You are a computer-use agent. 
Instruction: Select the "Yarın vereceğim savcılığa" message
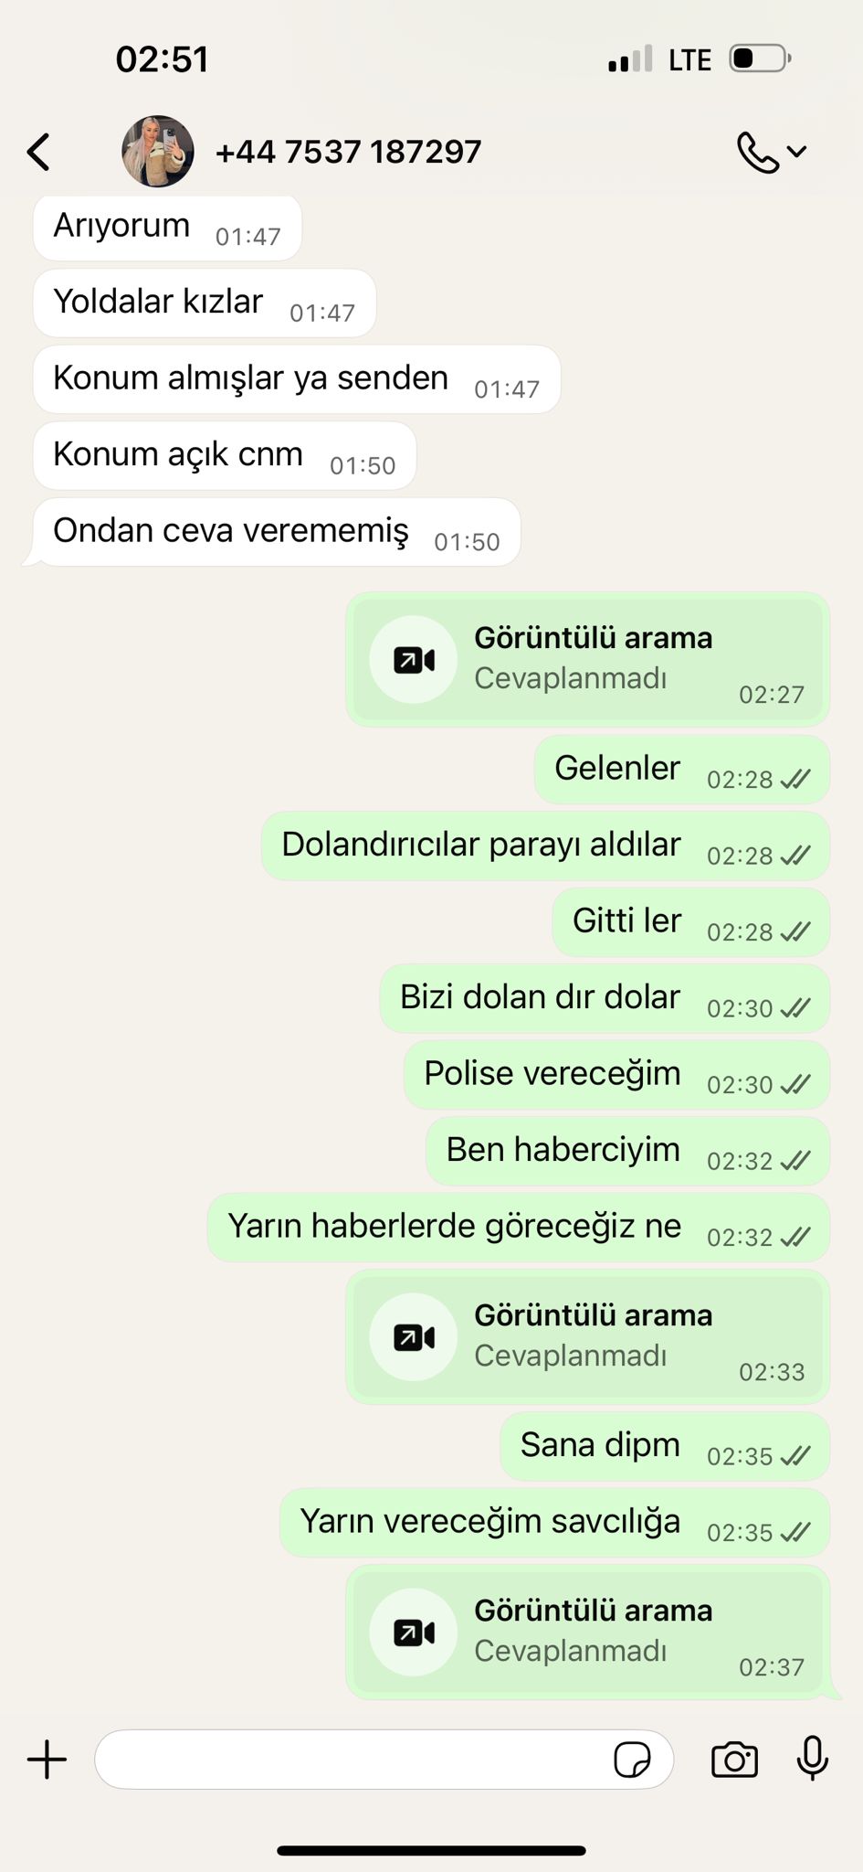554,1523
